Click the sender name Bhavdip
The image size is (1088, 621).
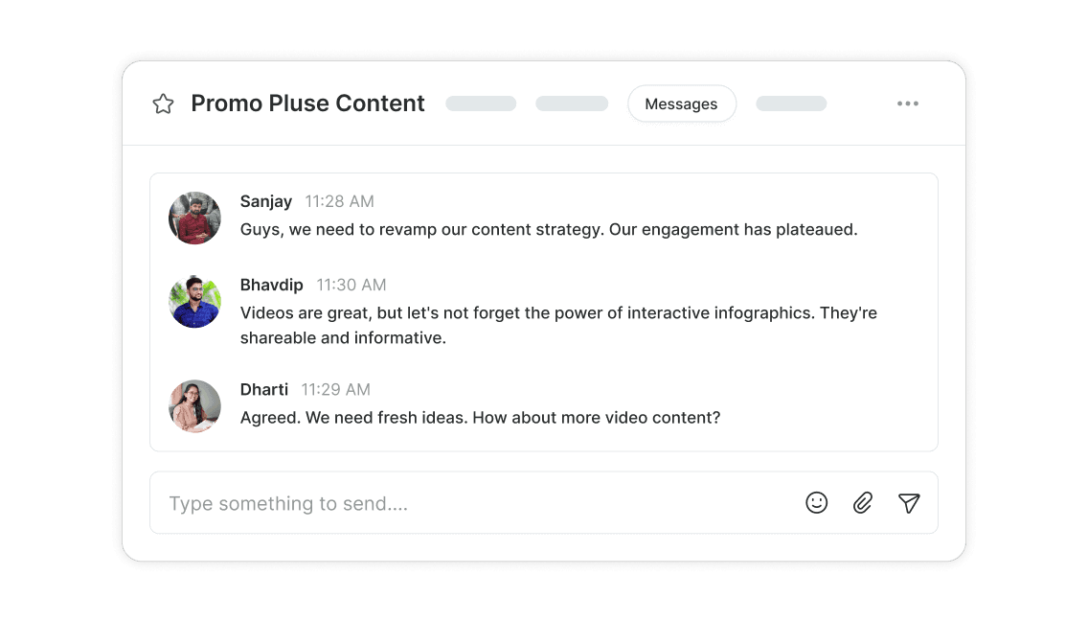click(x=272, y=285)
